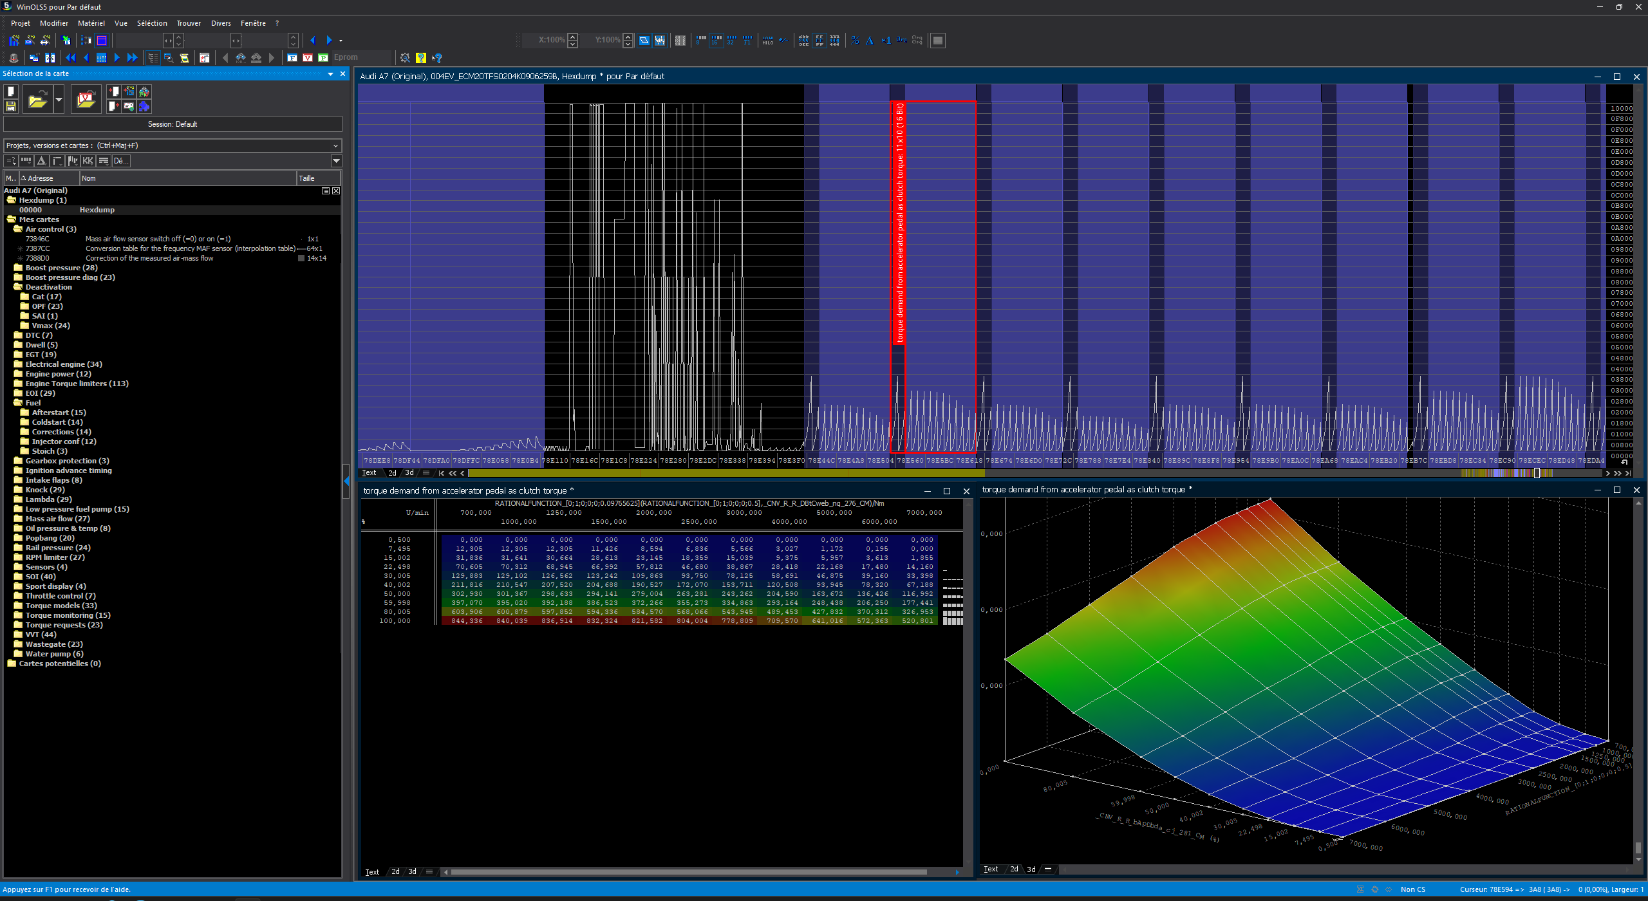Select the percentage display icon in the toolbar
1648x901 pixels.
[x=855, y=41]
